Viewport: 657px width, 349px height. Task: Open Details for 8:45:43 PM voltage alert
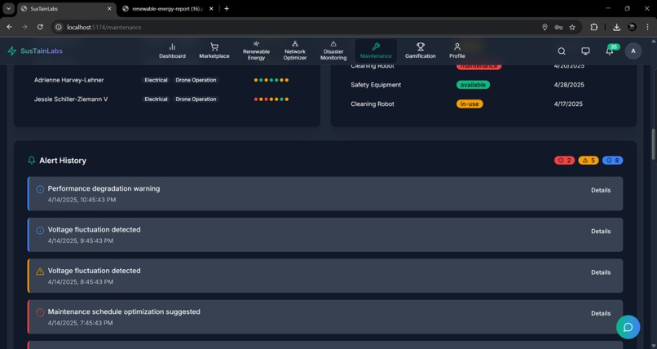[x=601, y=272]
